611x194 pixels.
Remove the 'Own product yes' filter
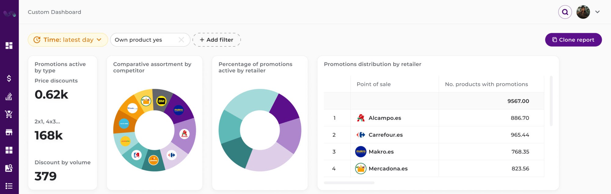181,40
